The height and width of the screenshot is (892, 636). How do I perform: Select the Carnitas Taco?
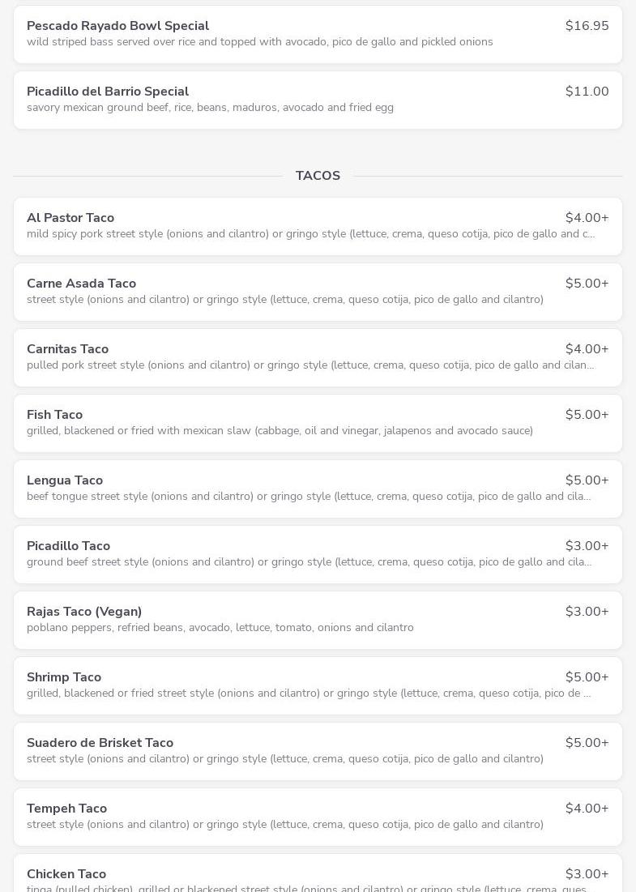point(67,349)
